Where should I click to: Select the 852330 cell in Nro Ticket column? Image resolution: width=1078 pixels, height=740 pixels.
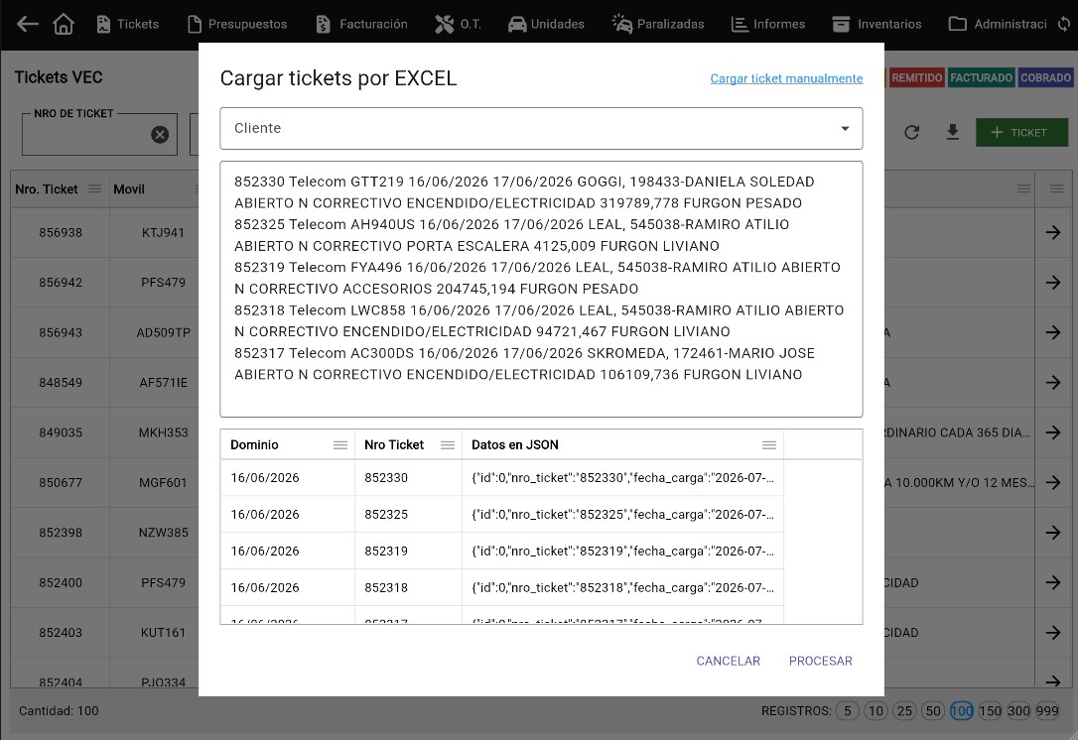(408, 478)
